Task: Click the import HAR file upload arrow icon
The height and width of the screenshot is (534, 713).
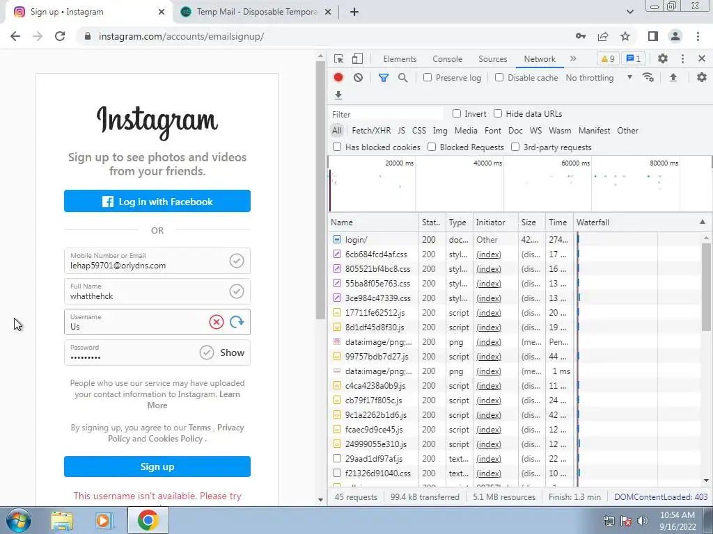Action: (673, 78)
